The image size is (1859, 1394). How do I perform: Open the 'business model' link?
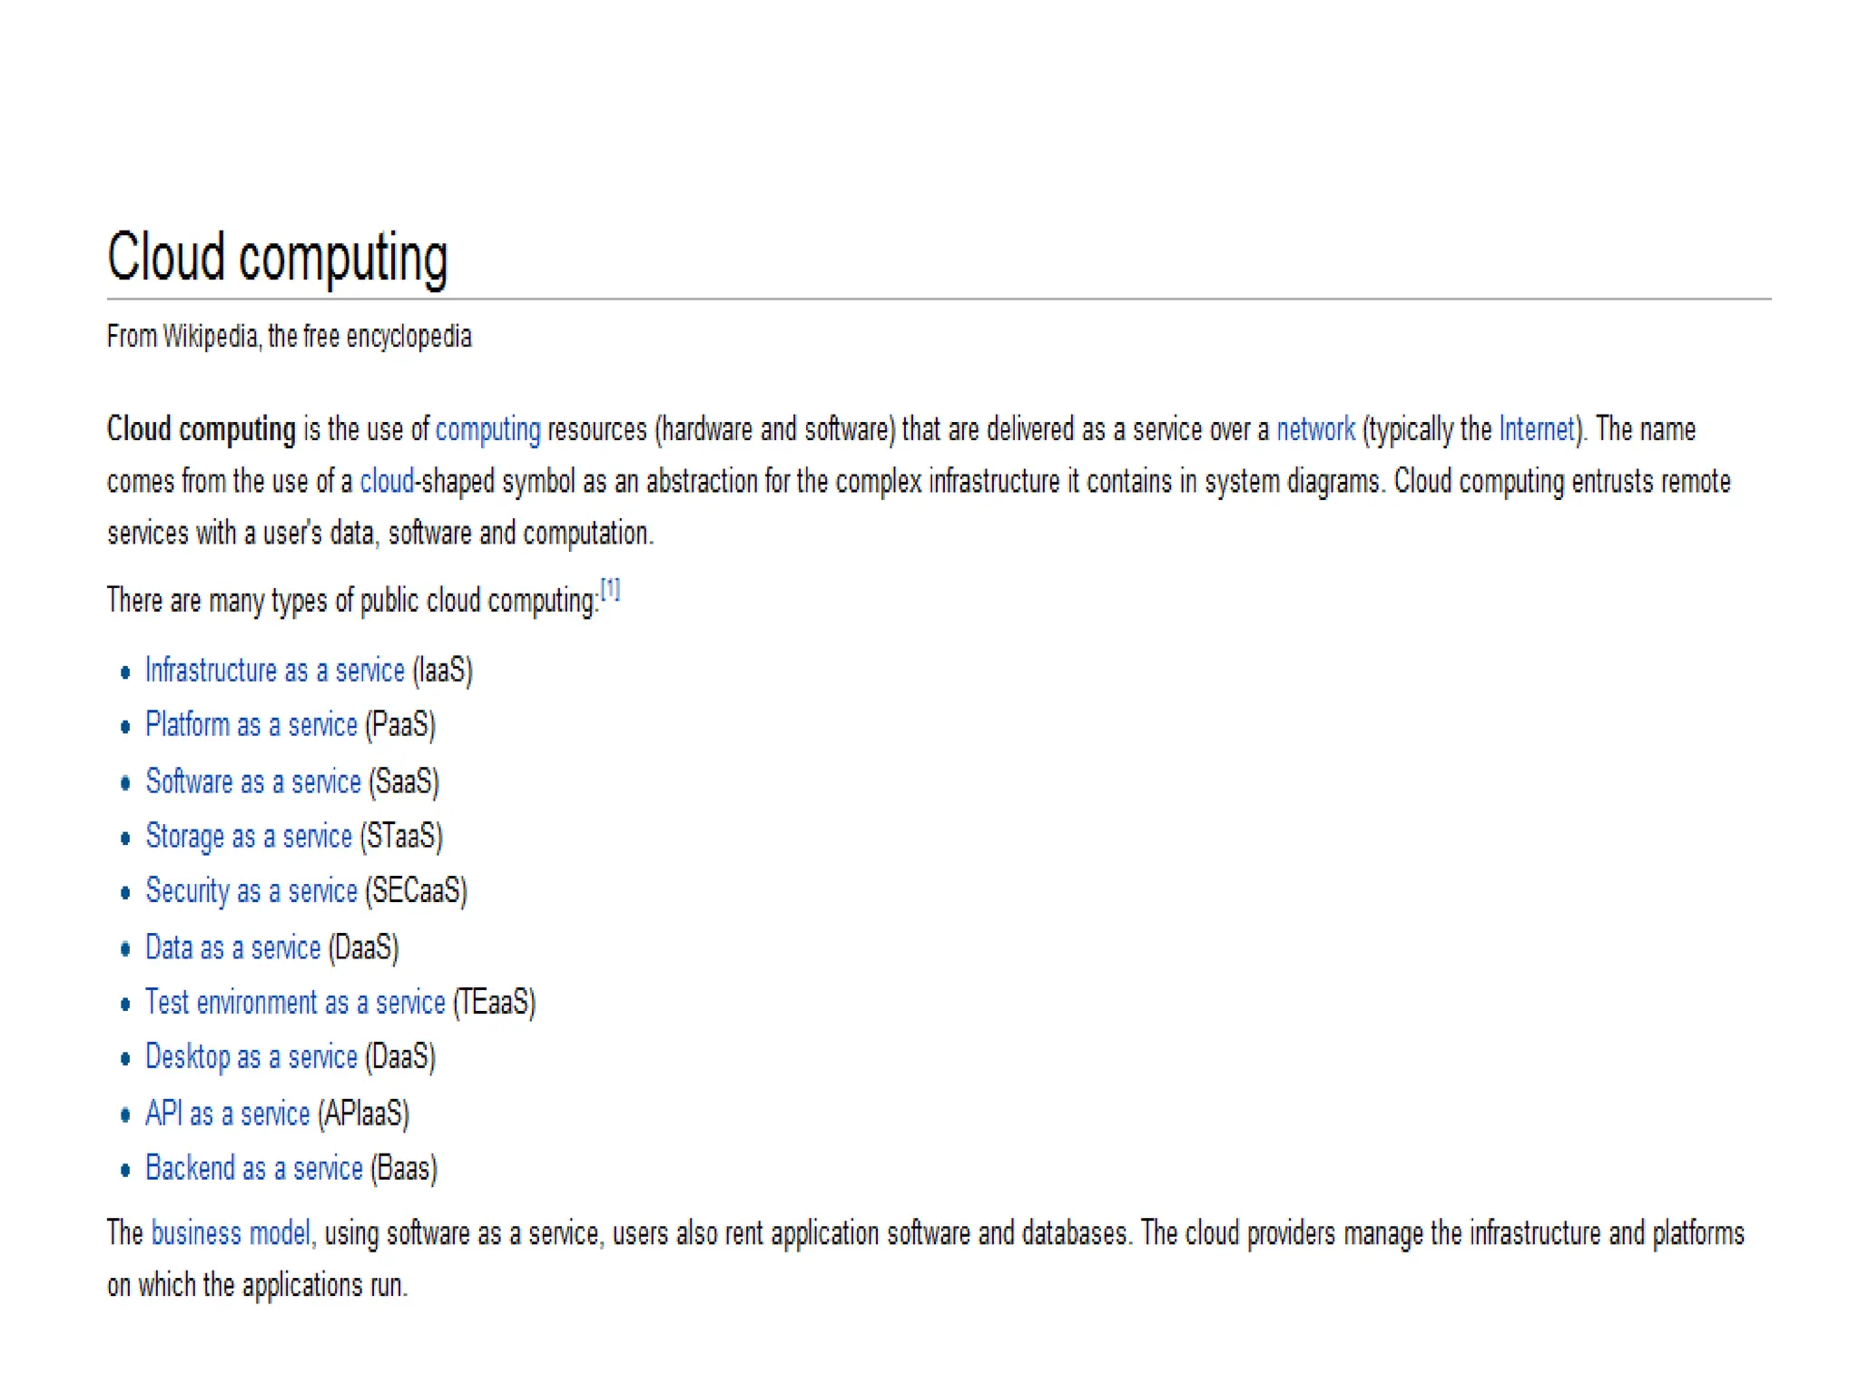pyautogui.click(x=231, y=1233)
